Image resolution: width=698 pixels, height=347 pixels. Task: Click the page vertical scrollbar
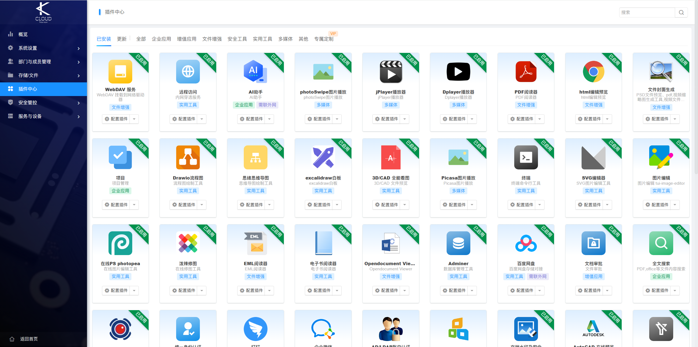pyautogui.click(x=696, y=87)
